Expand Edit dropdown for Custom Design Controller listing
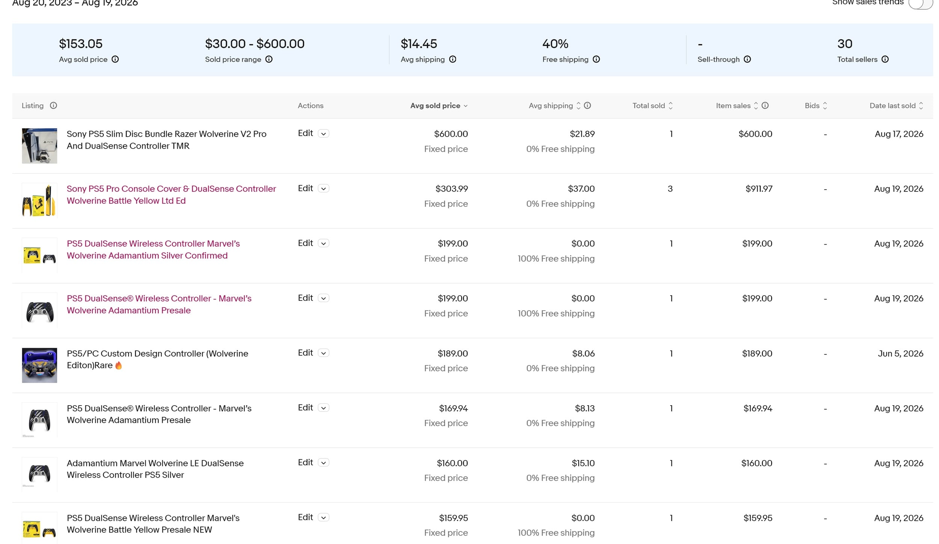Image resolution: width=939 pixels, height=544 pixels. (323, 353)
